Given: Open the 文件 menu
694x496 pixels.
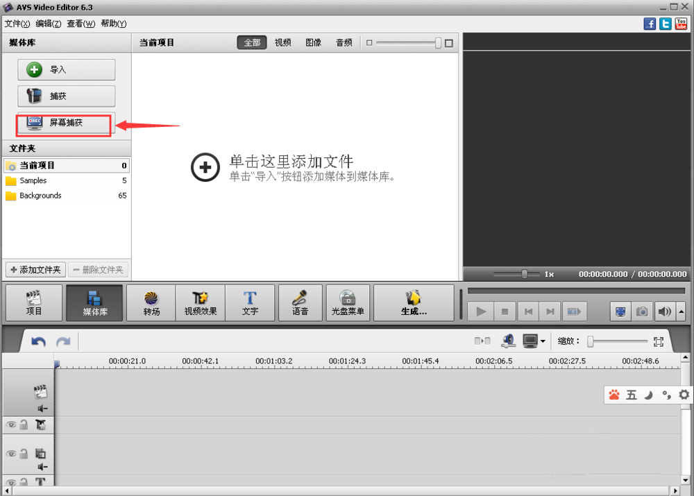Looking at the screenshot, I should [x=15, y=23].
